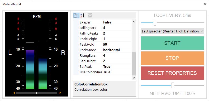Select the FallingPeaks property name
This screenshot has width=209, height=101.
click(x=89, y=33)
